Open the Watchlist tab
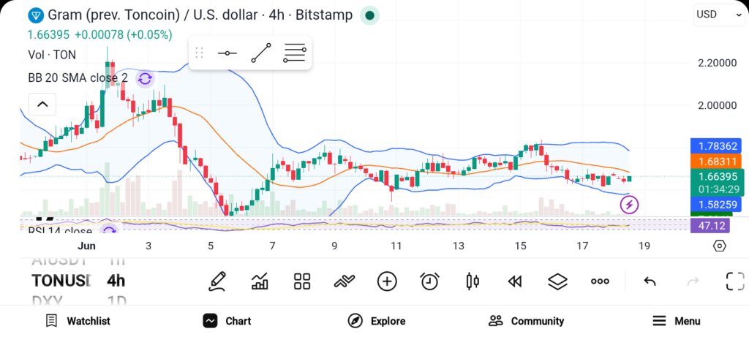This screenshot has height=337, width=749. [78, 321]
